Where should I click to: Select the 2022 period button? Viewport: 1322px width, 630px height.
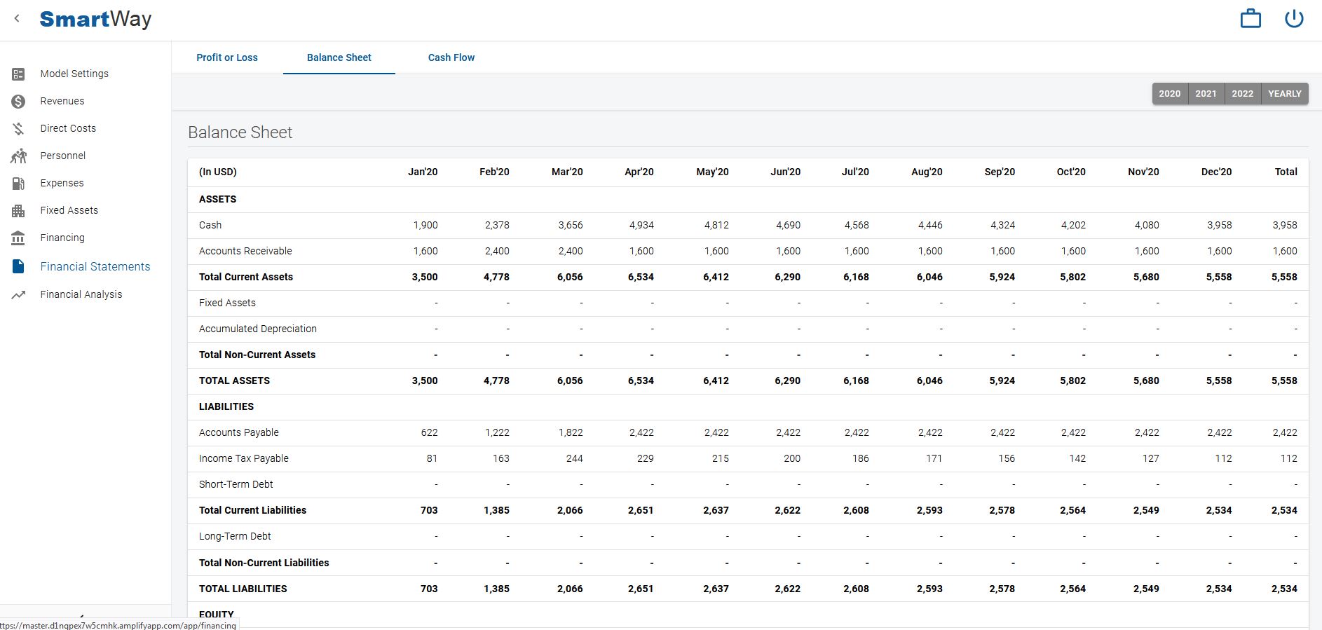[x=1242, y=93]
